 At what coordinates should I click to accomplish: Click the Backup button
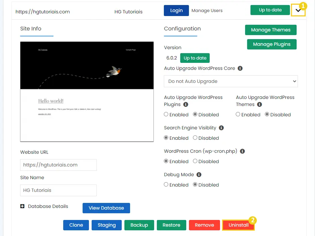click(139, 225)
